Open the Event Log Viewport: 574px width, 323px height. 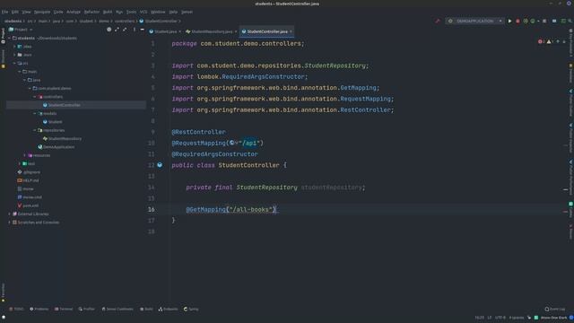click(554, 309)
